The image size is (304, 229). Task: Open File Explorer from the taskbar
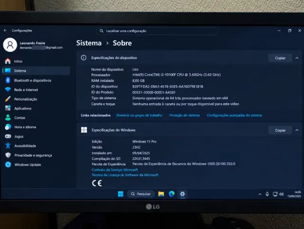[161, 194]
